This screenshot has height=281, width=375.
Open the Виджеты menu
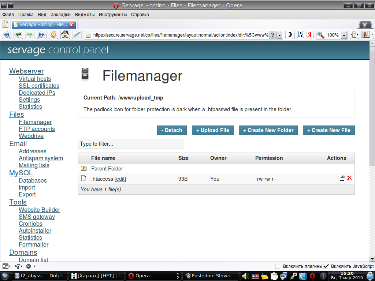[85, 15]
